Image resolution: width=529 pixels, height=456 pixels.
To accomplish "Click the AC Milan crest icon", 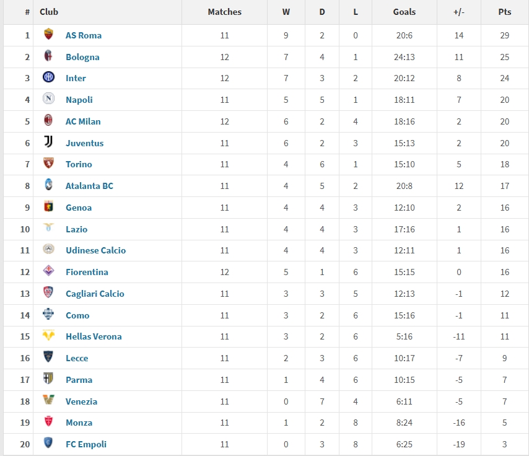I will tap(48, 121).
